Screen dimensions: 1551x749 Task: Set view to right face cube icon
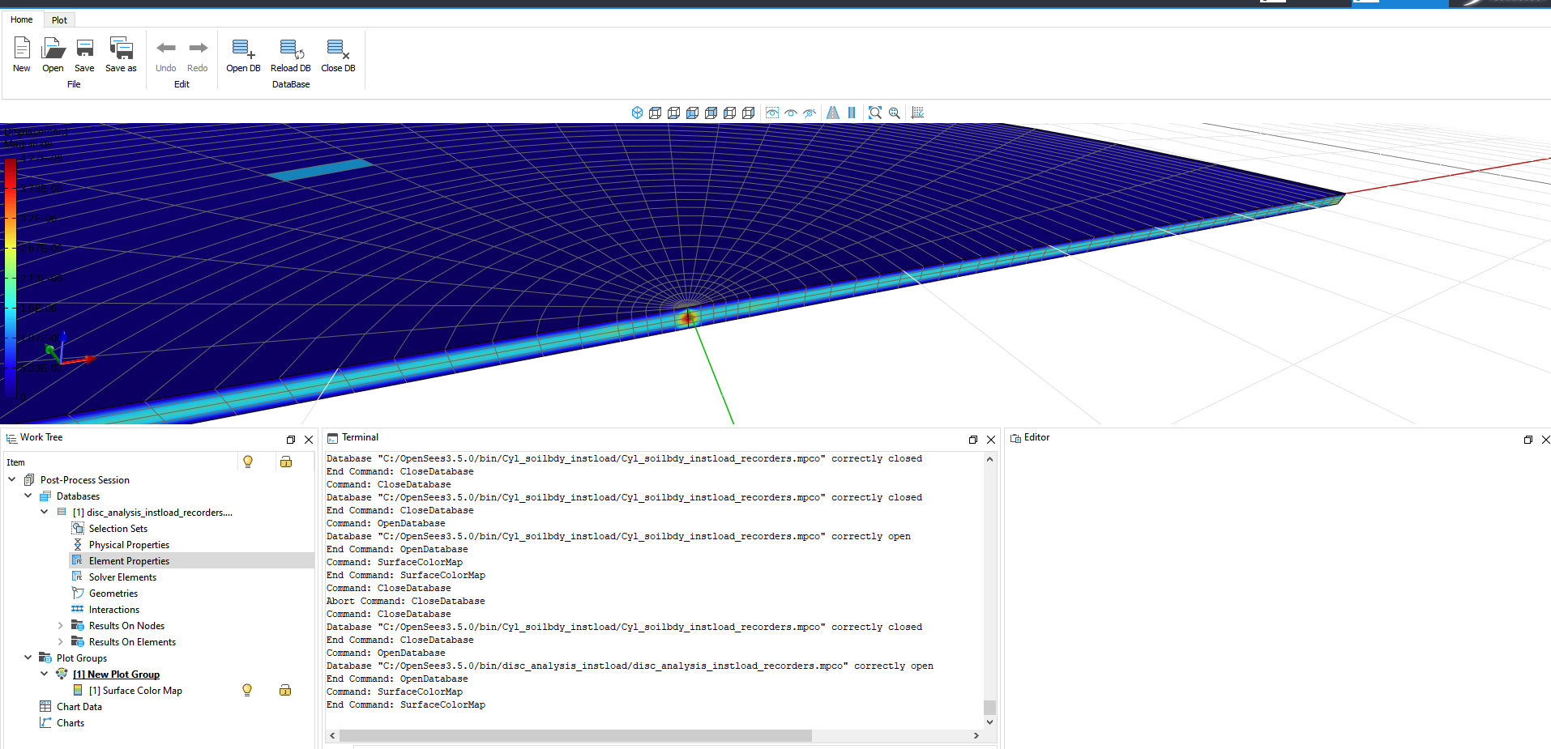click(x=749, y=113)
